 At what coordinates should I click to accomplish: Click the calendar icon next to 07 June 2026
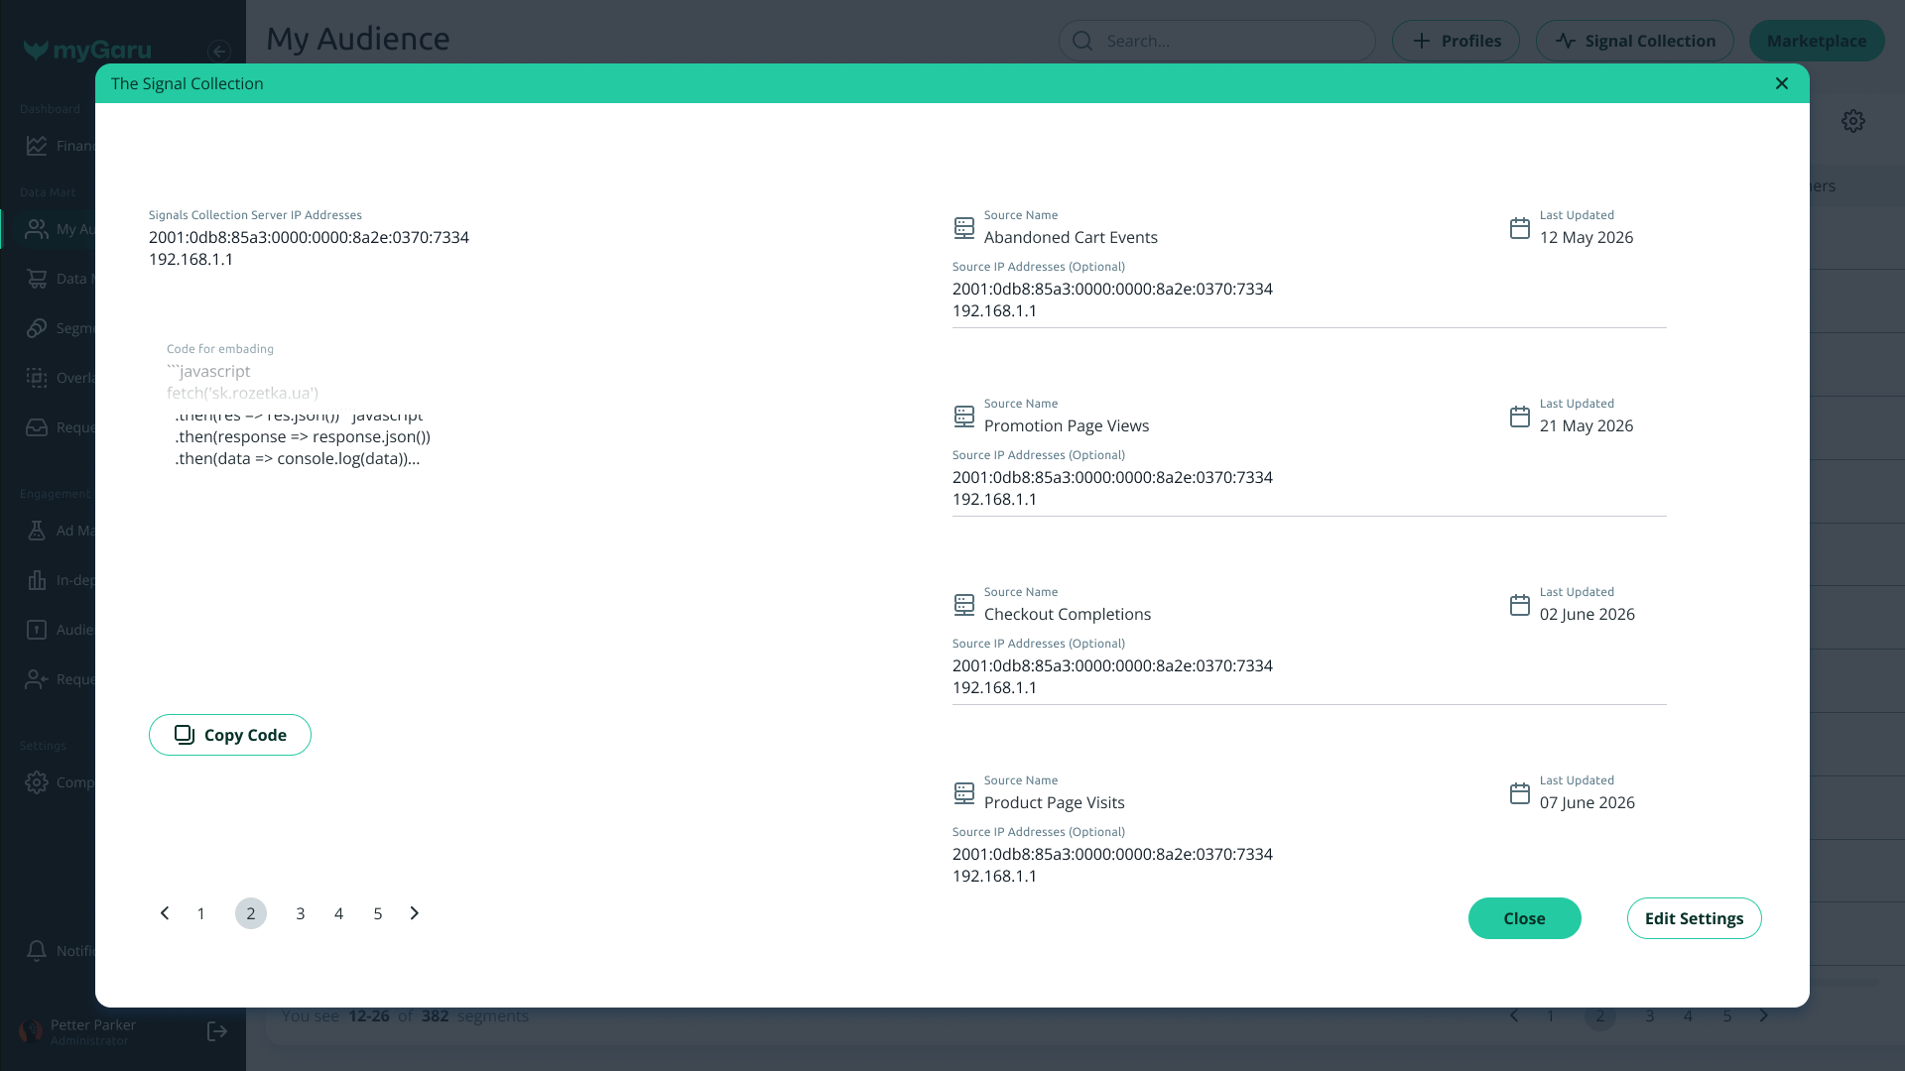[x=1520, y=793]
